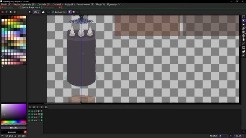The height and width of the screenshot is (138, 246).
Task: Toggle onion skin icon in timeline header
Action: pos(38,111)
